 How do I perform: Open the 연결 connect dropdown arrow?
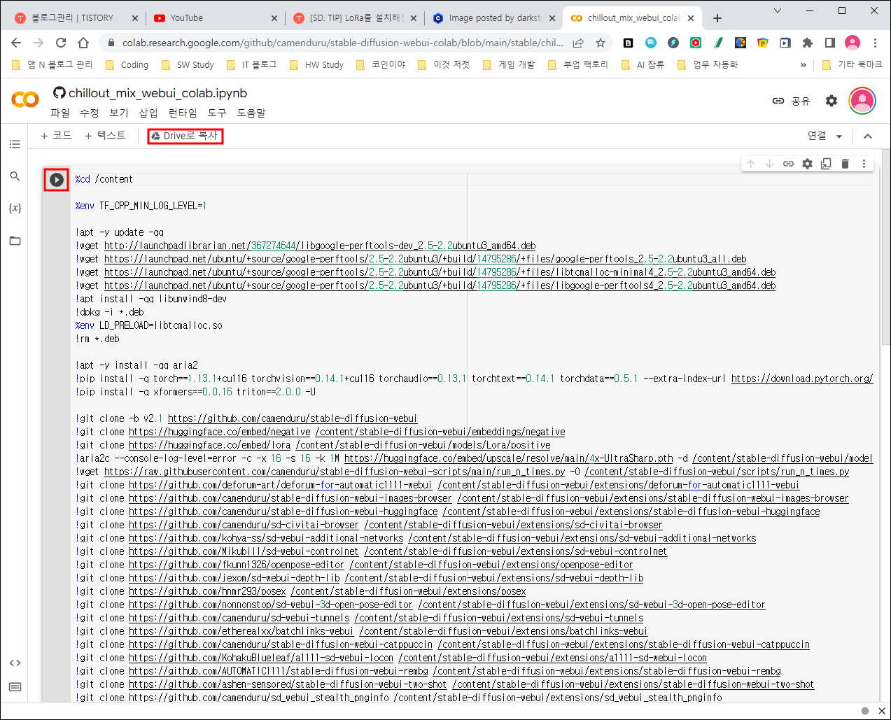coord(839,136)
